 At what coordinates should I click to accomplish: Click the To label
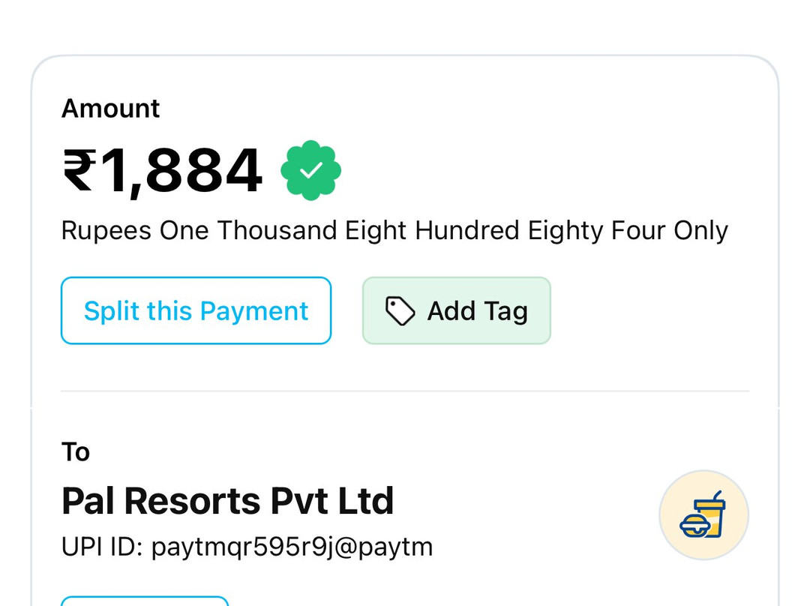[x=76, y=452]
